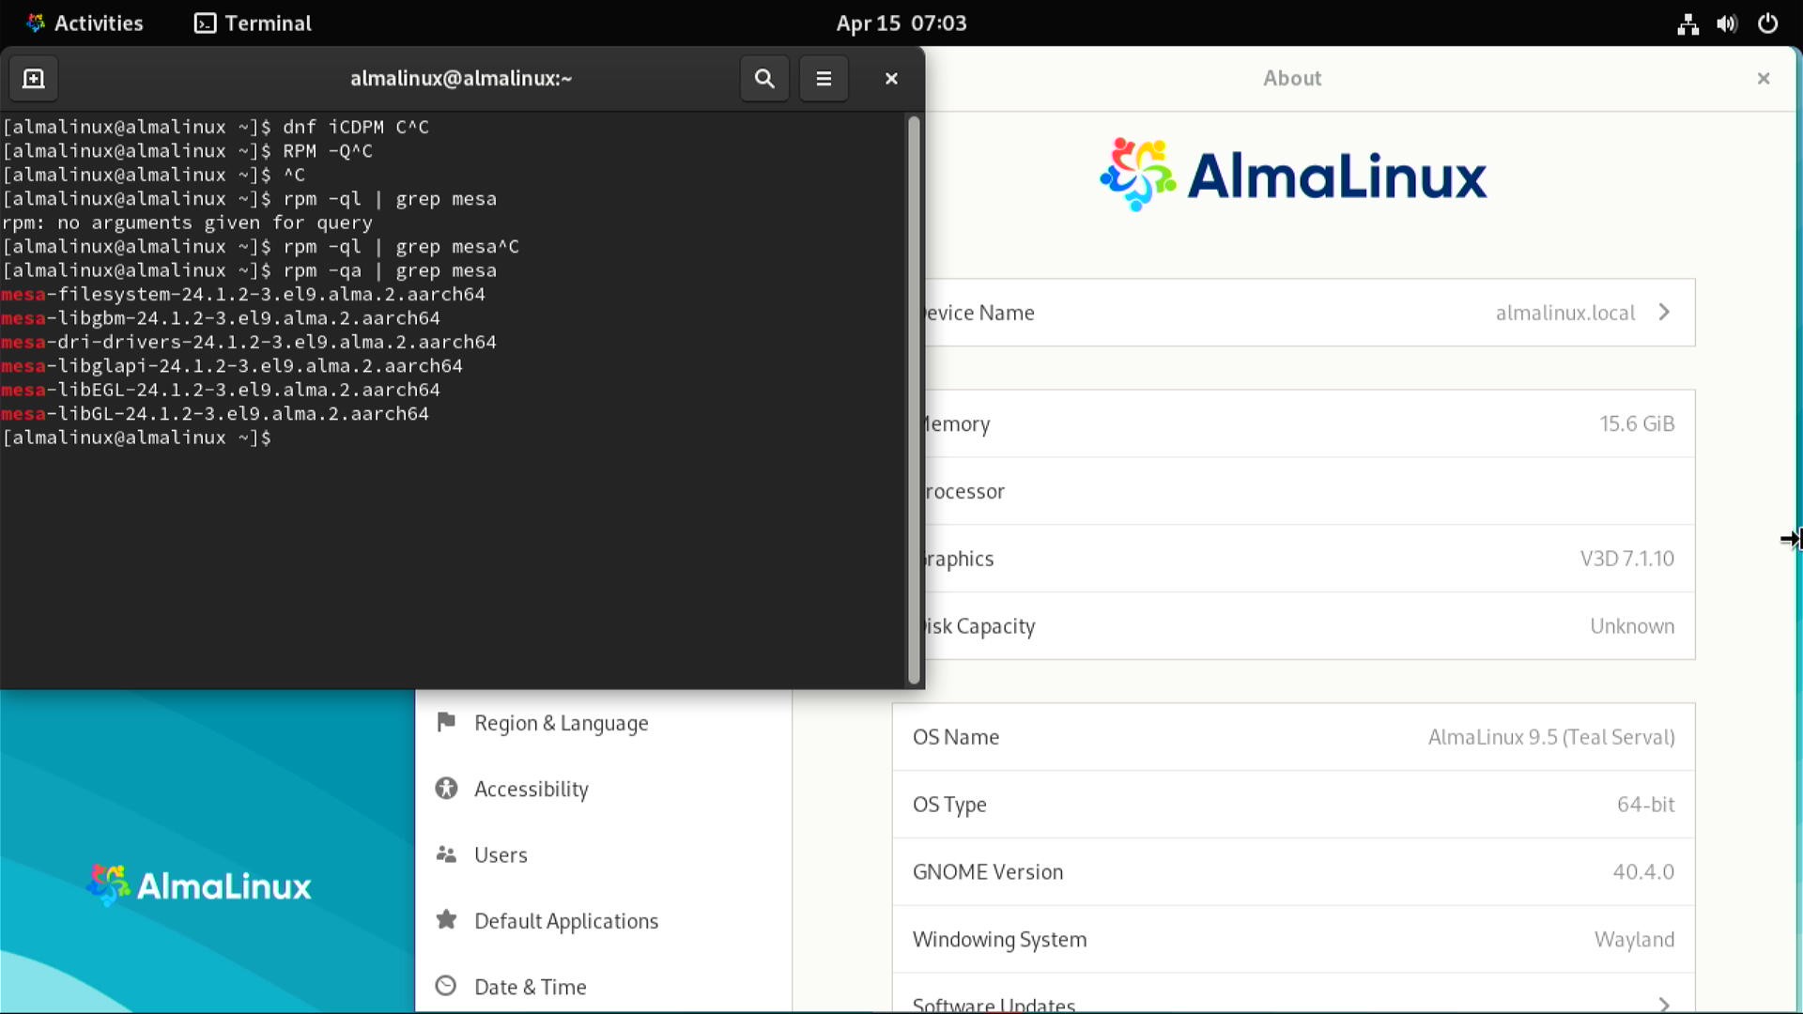The image size is (1803, 1014).
Task: Click the OS Type 64-bit value
Action: [1645, 805]
